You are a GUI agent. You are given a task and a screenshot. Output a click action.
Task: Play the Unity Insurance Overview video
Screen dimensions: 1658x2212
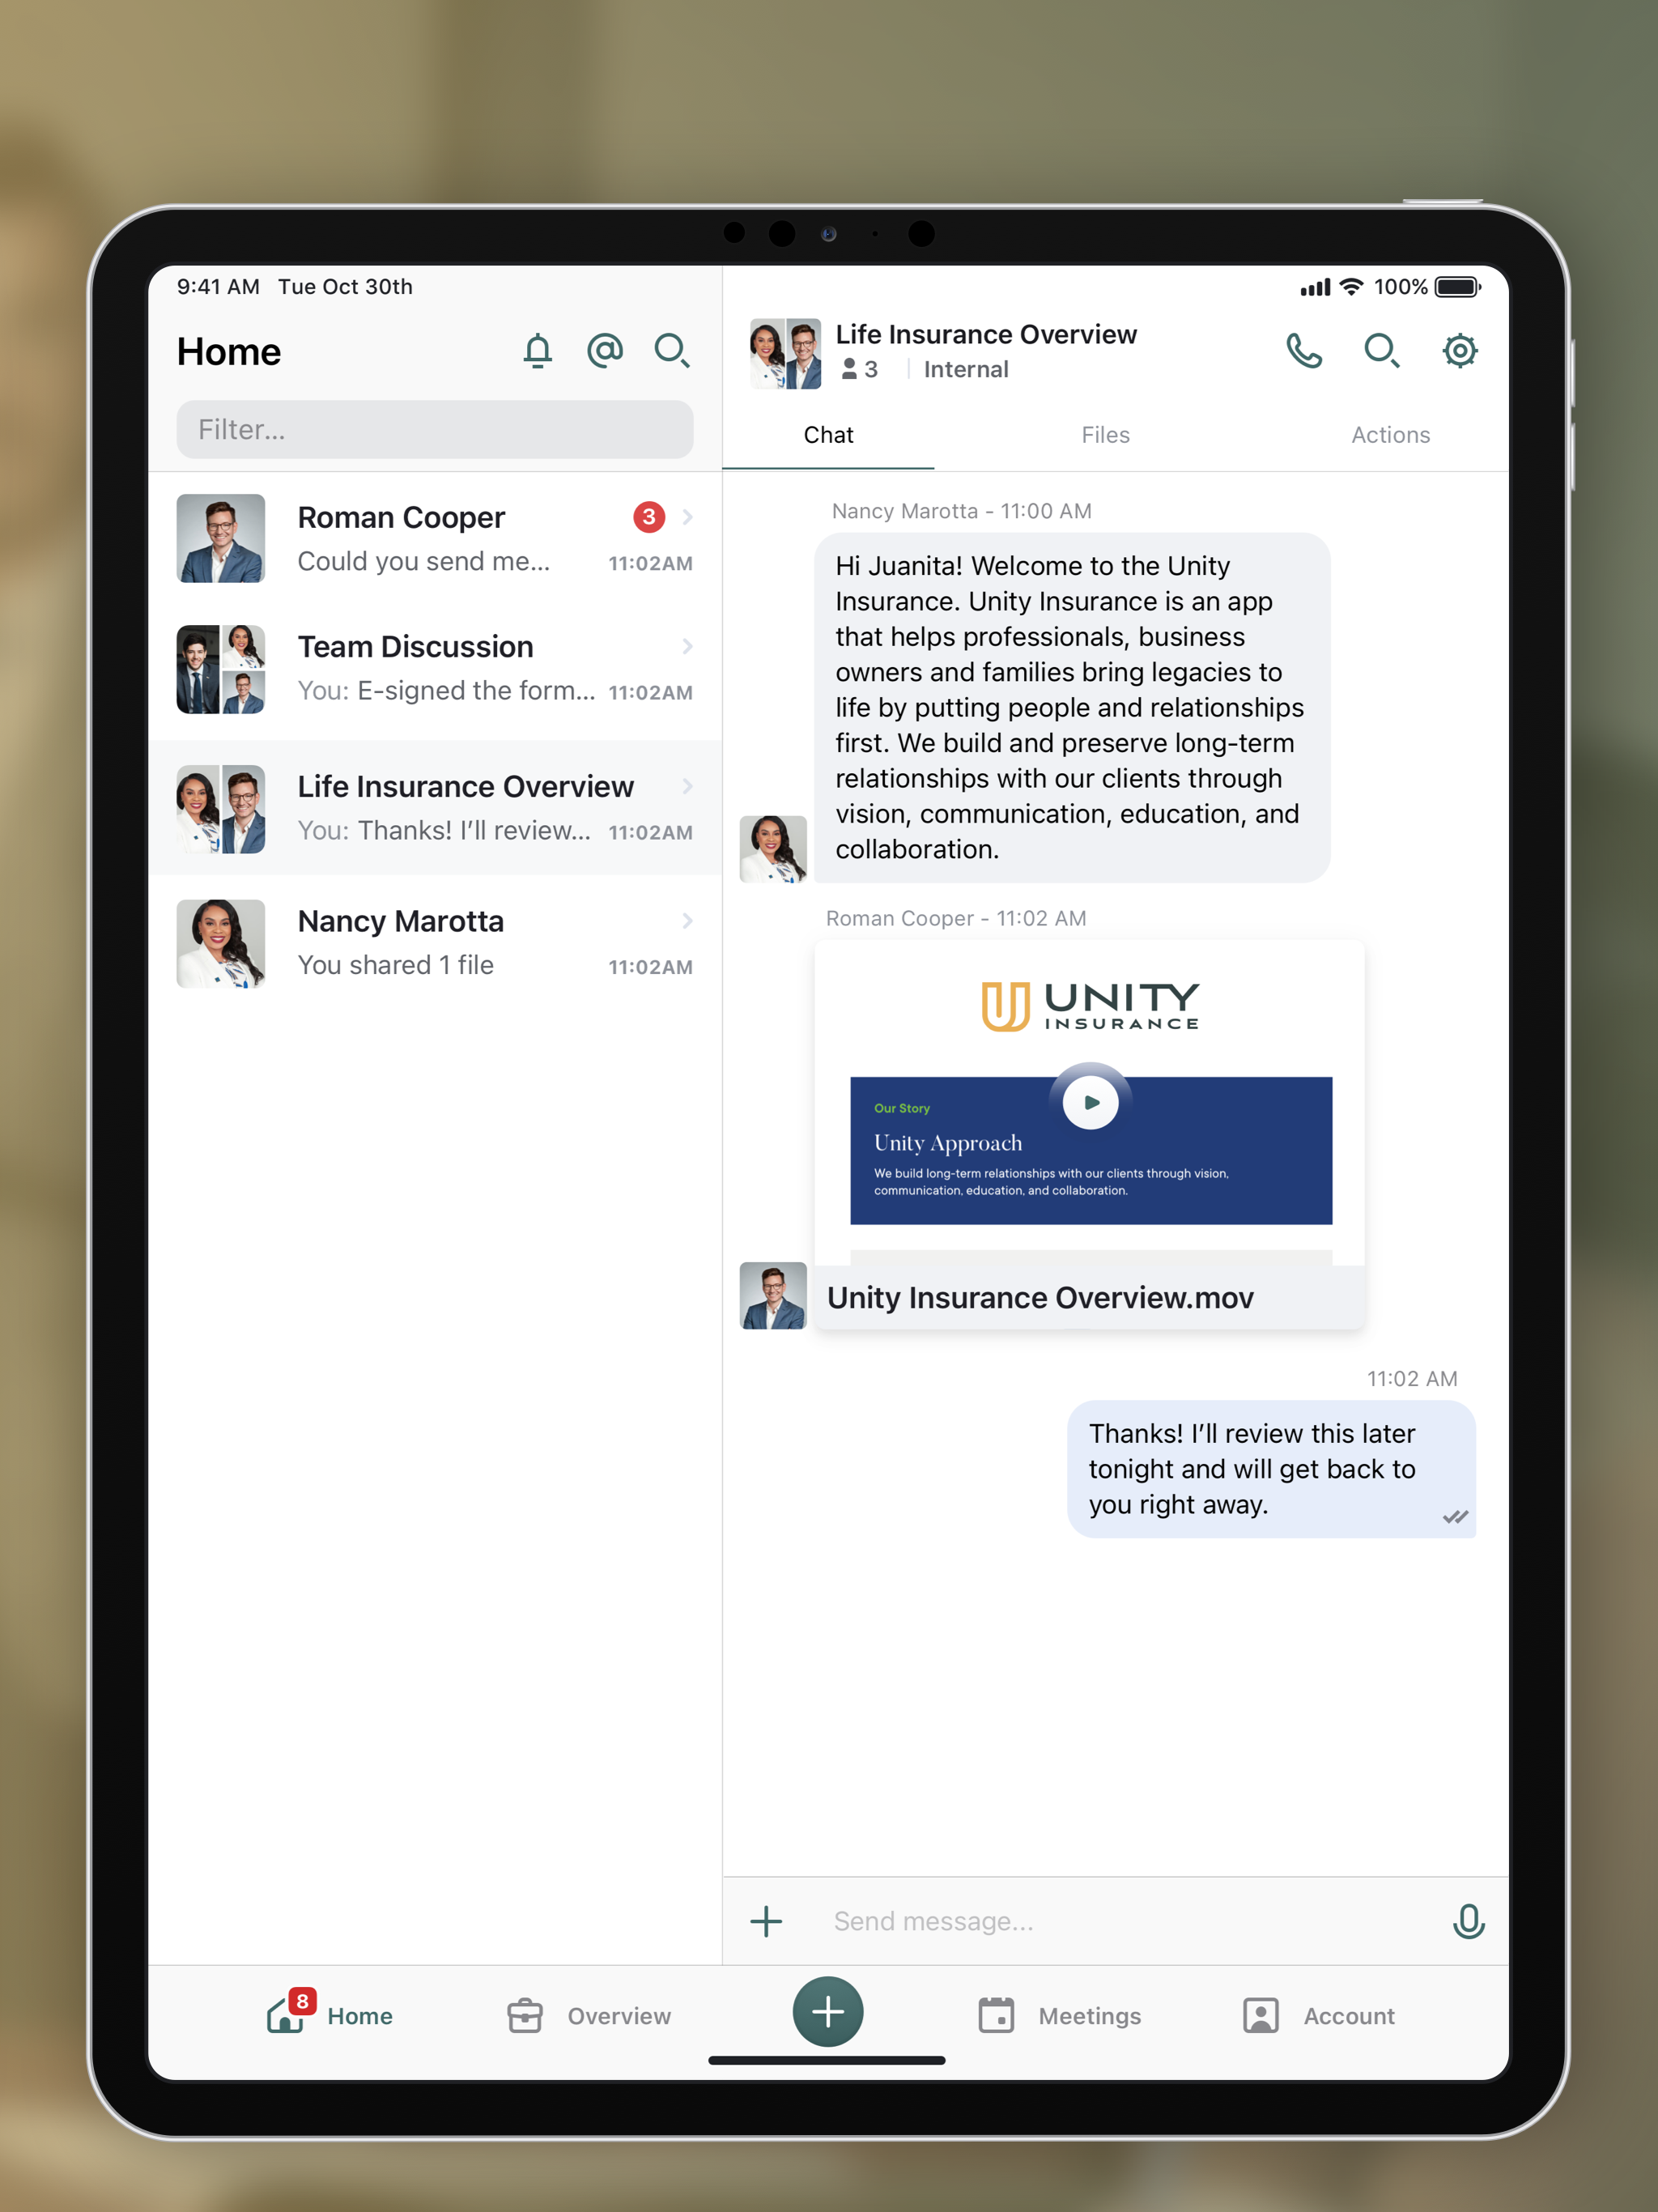[1090, 1102]
